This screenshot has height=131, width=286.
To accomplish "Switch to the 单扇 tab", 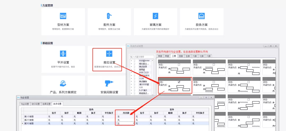I will pos(160,56).
